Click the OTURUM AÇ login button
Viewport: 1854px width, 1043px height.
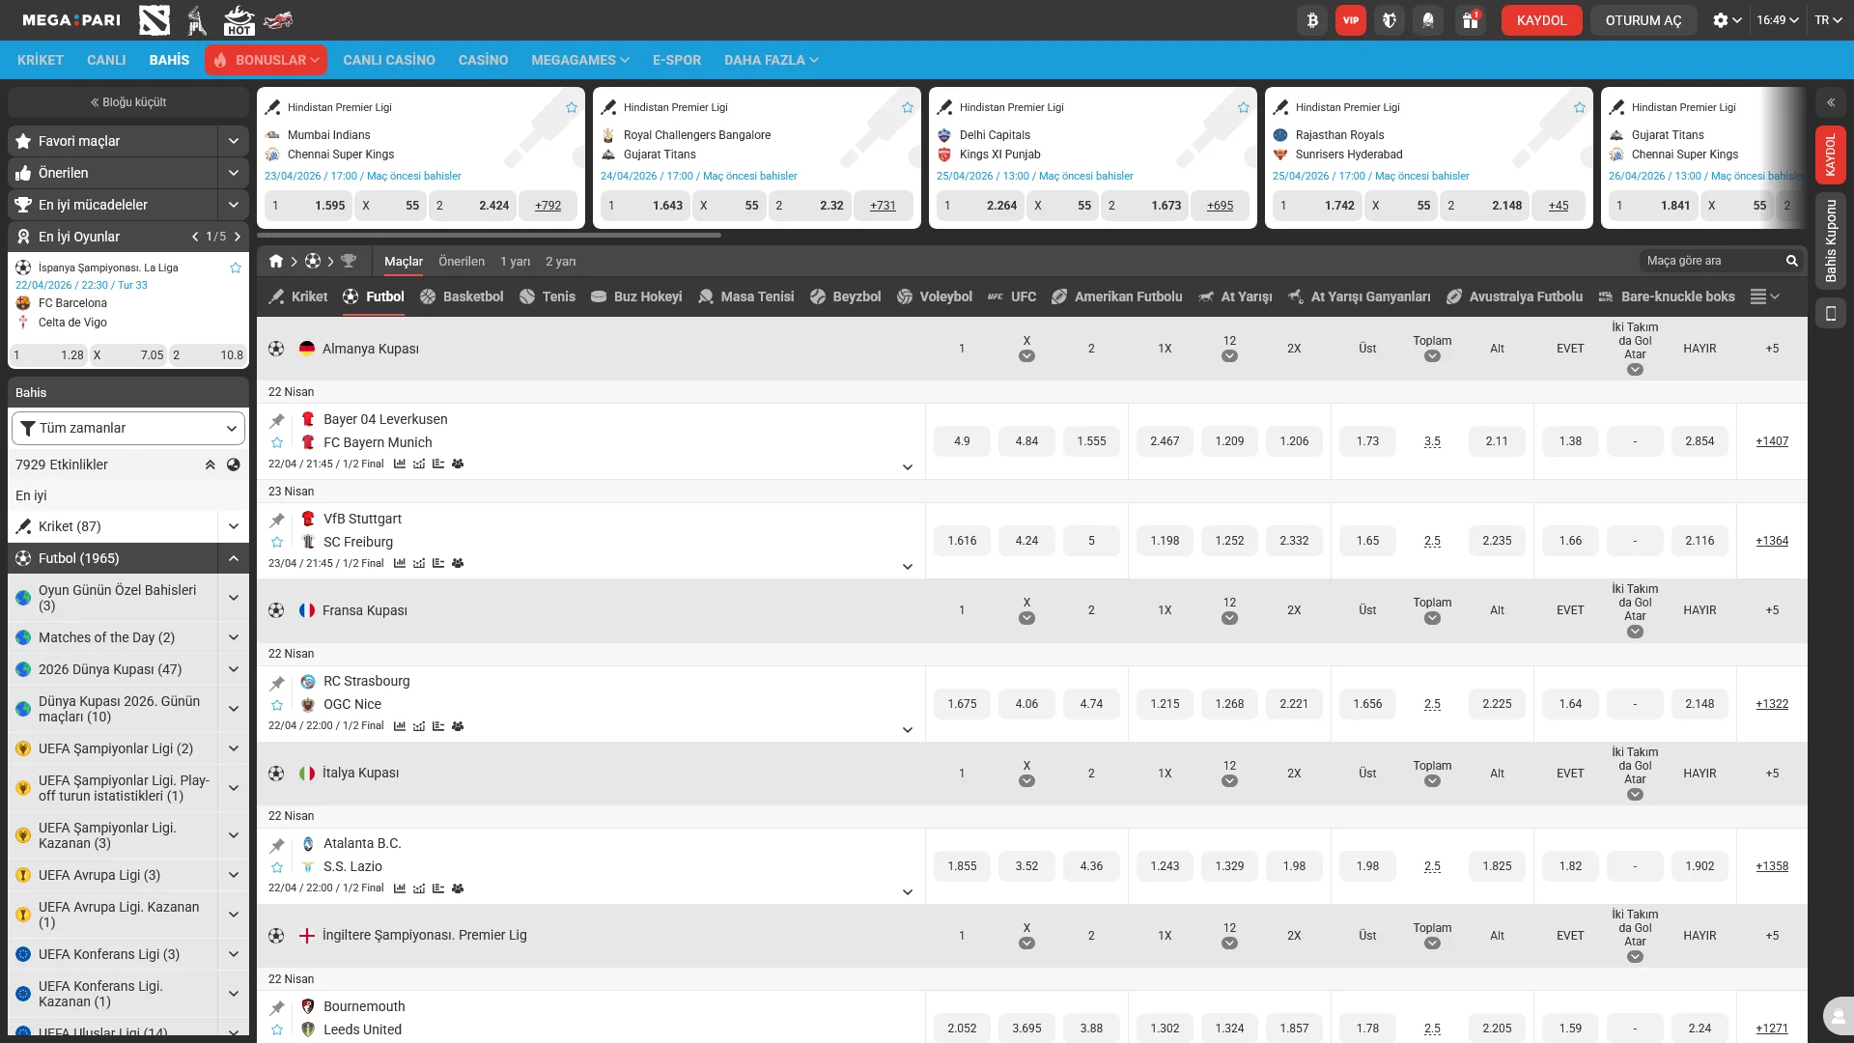[1643, 20]
